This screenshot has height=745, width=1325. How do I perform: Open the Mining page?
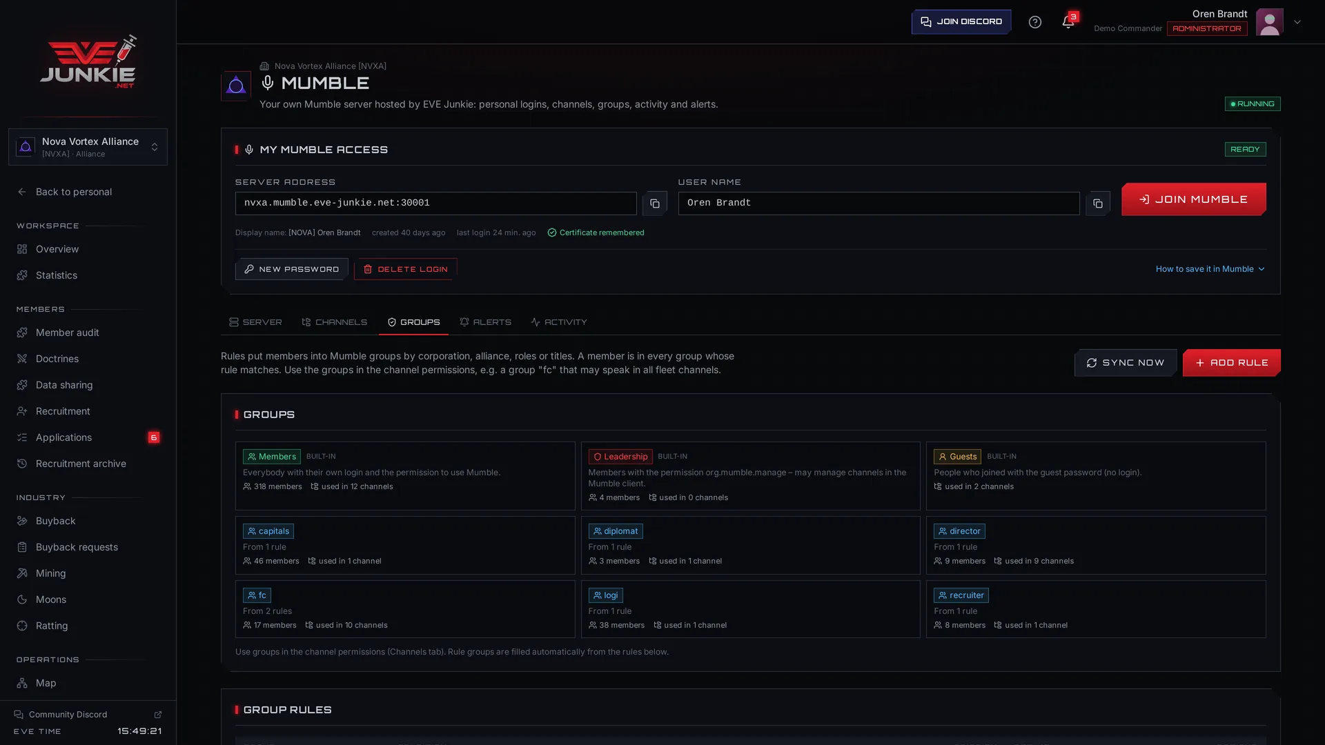point(88,573)
